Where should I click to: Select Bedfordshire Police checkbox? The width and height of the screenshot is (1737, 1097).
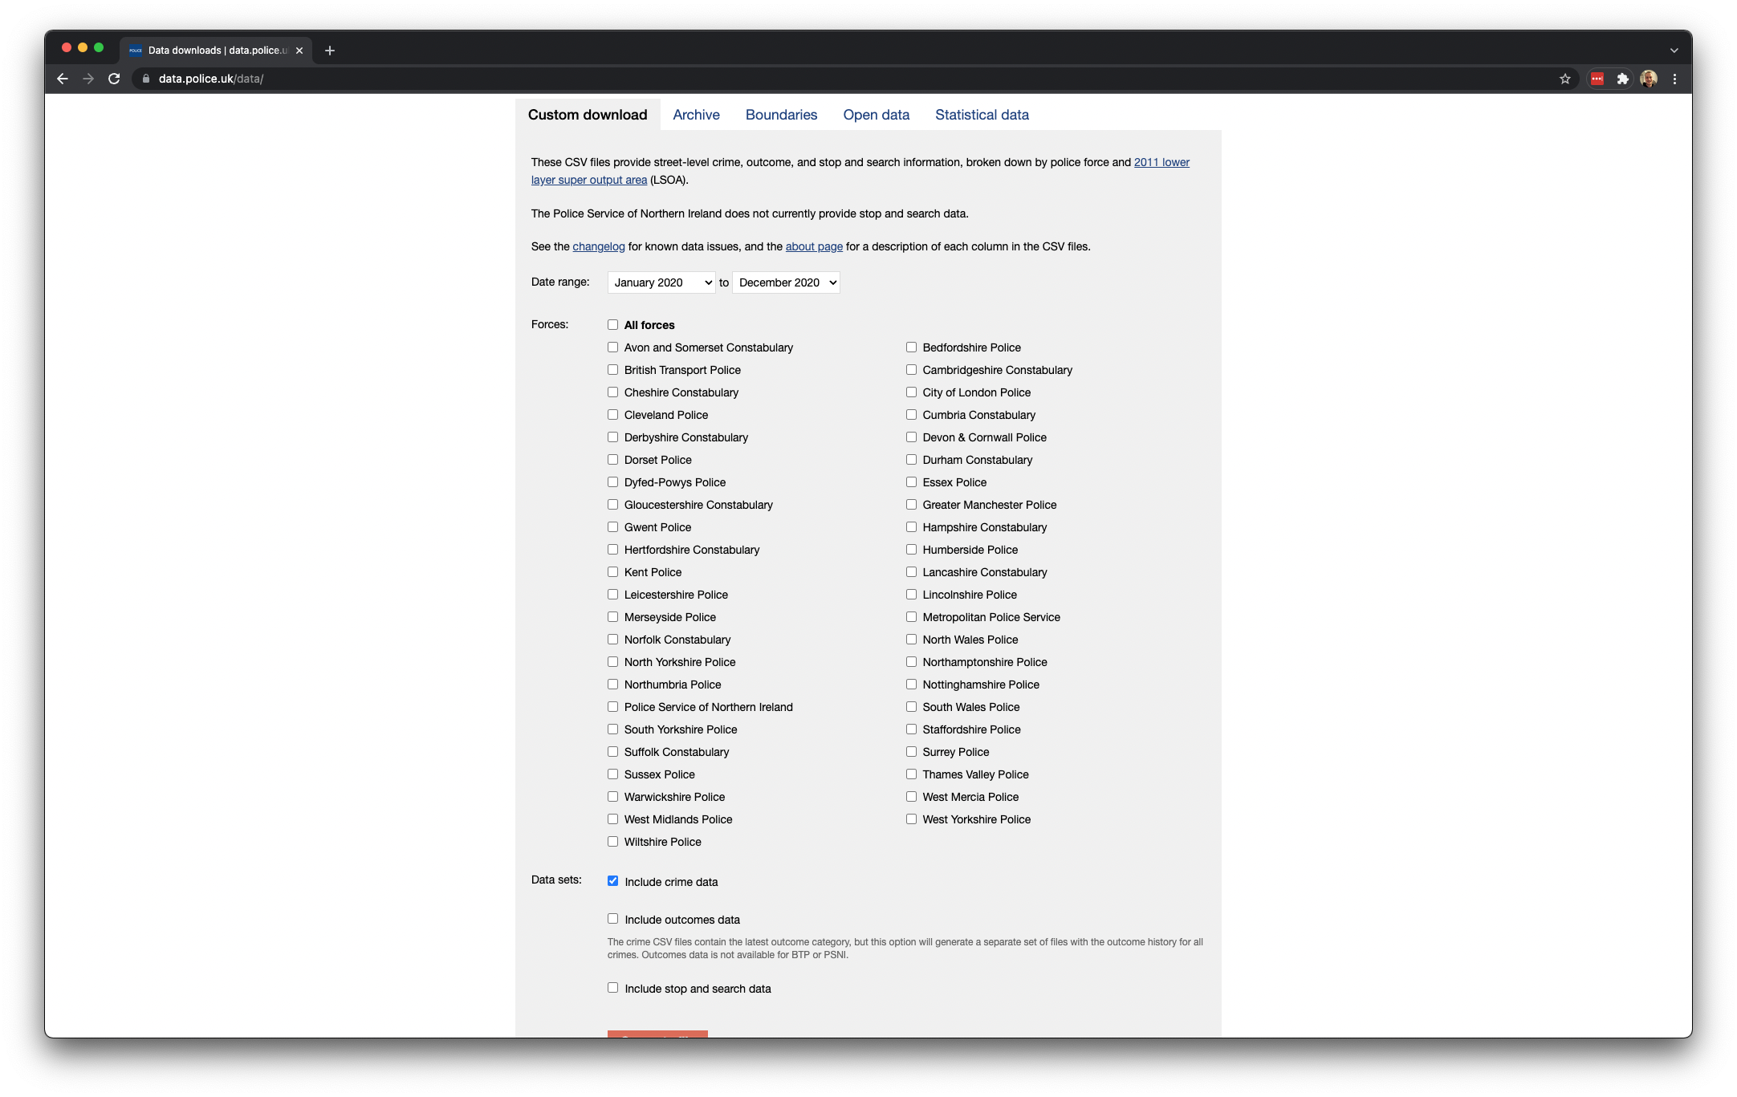pyautogui.click(x=911, y=347)
